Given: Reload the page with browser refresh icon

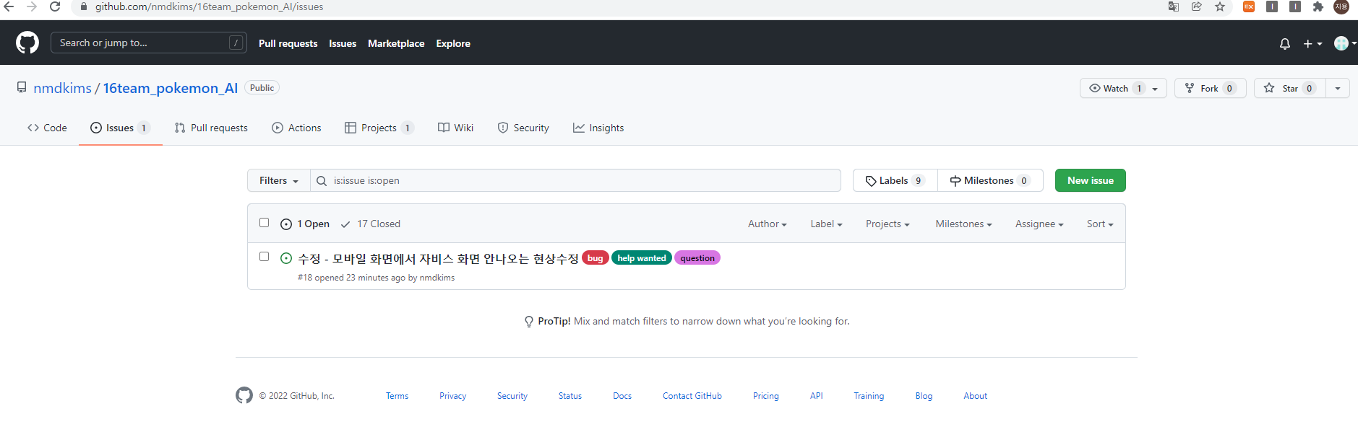Looking at the screenshot, I should [x=55, y=6].
